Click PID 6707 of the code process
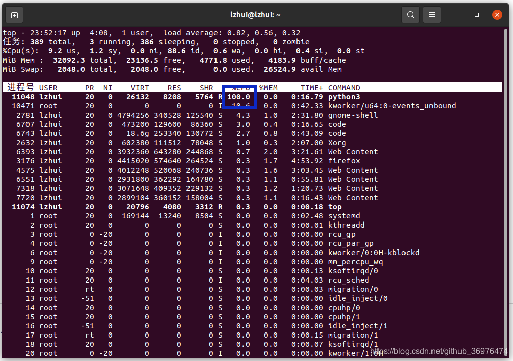 25,124
